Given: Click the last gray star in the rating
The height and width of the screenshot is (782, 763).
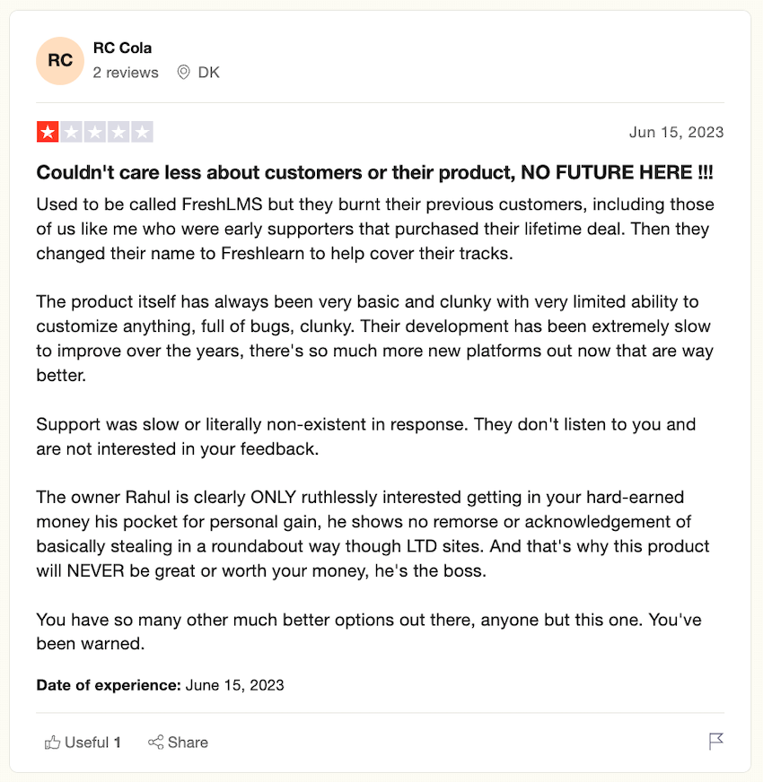Looking at the screenshot, I should 143,132.
